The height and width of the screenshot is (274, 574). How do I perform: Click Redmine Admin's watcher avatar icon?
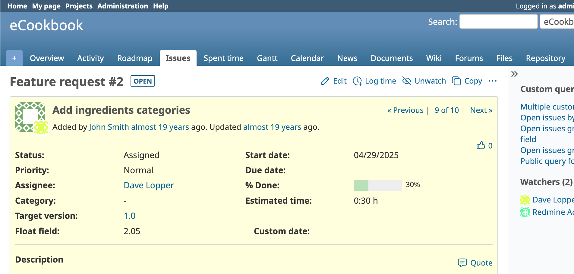tap(525, 212)
